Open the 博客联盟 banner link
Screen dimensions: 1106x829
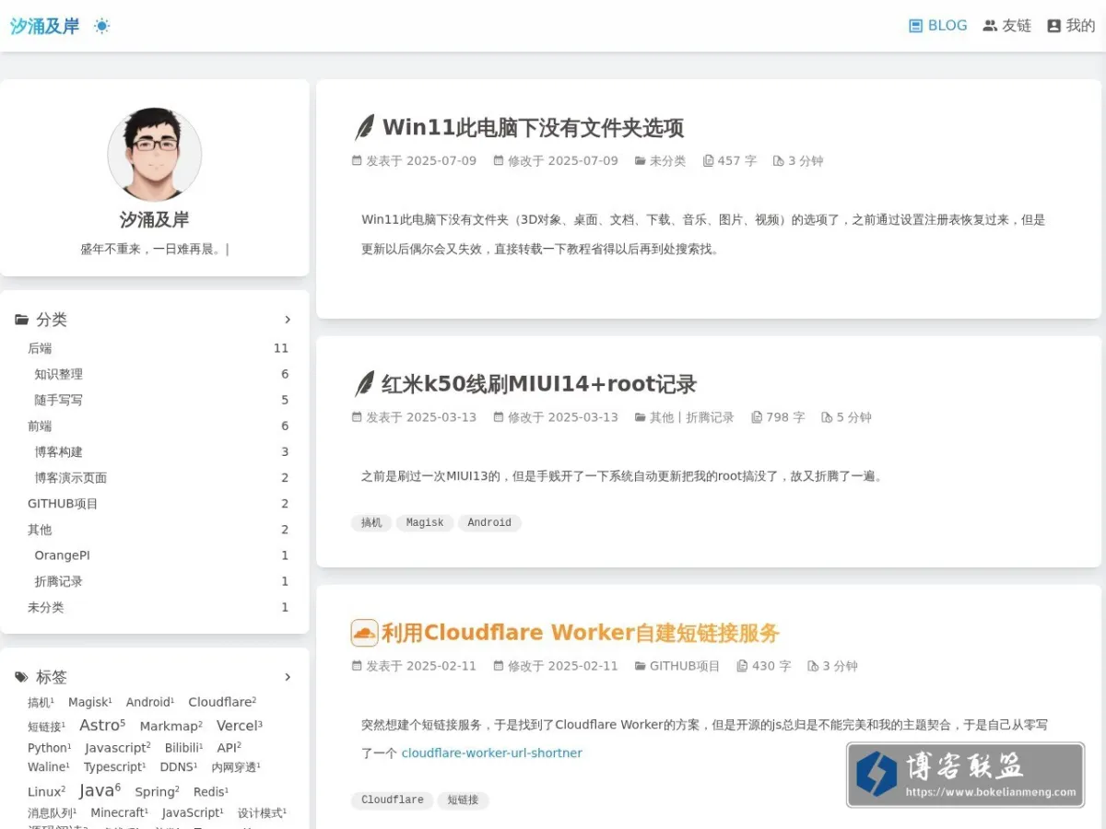click(965, 775)
